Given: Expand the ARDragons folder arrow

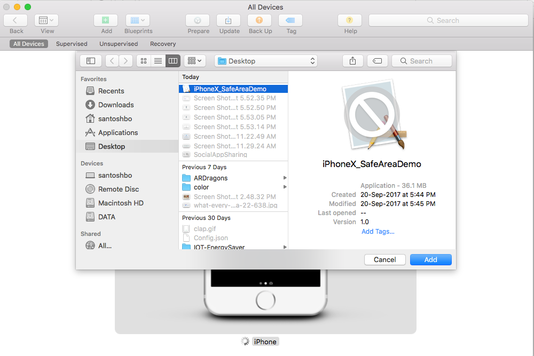Looking at the screenshot, I should (x=285, y=178).
